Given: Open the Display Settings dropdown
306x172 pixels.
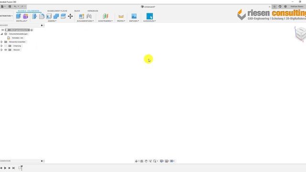Looking at the screenshot, I should tap(162, 161).
